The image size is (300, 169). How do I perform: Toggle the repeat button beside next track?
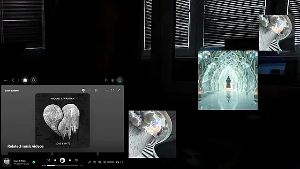(x=76, y=160)
